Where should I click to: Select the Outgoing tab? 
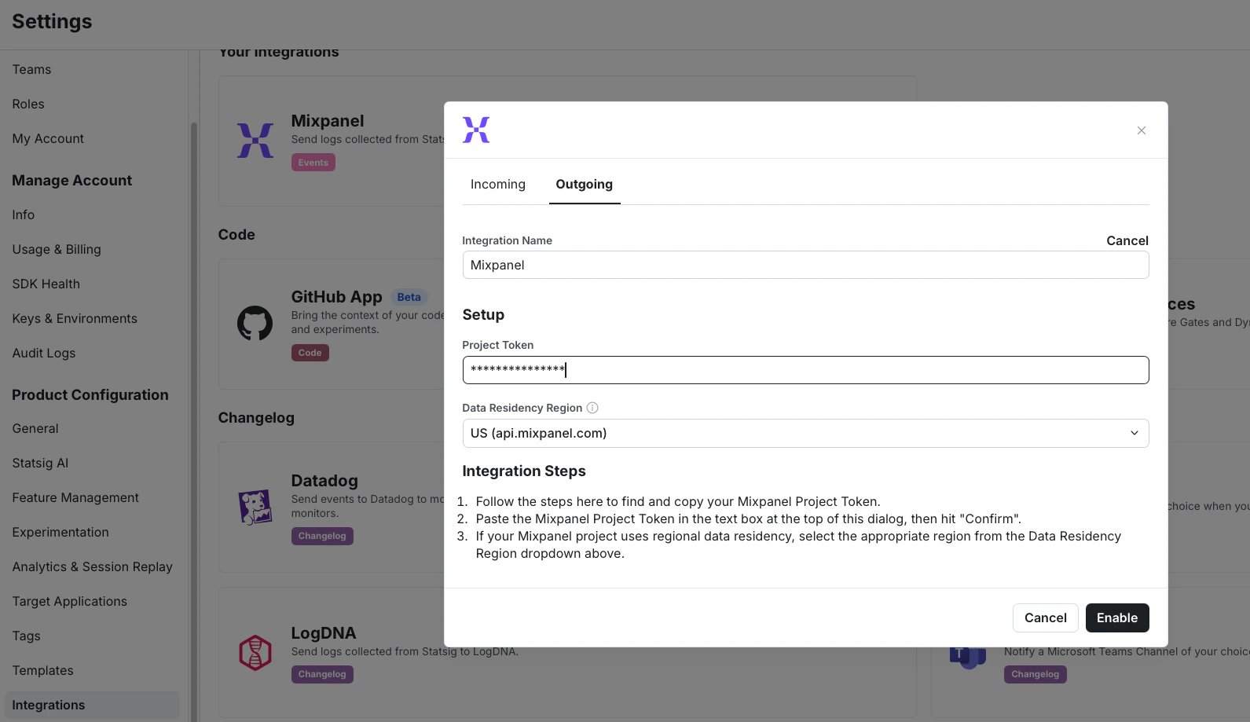[x=585, y=184]
